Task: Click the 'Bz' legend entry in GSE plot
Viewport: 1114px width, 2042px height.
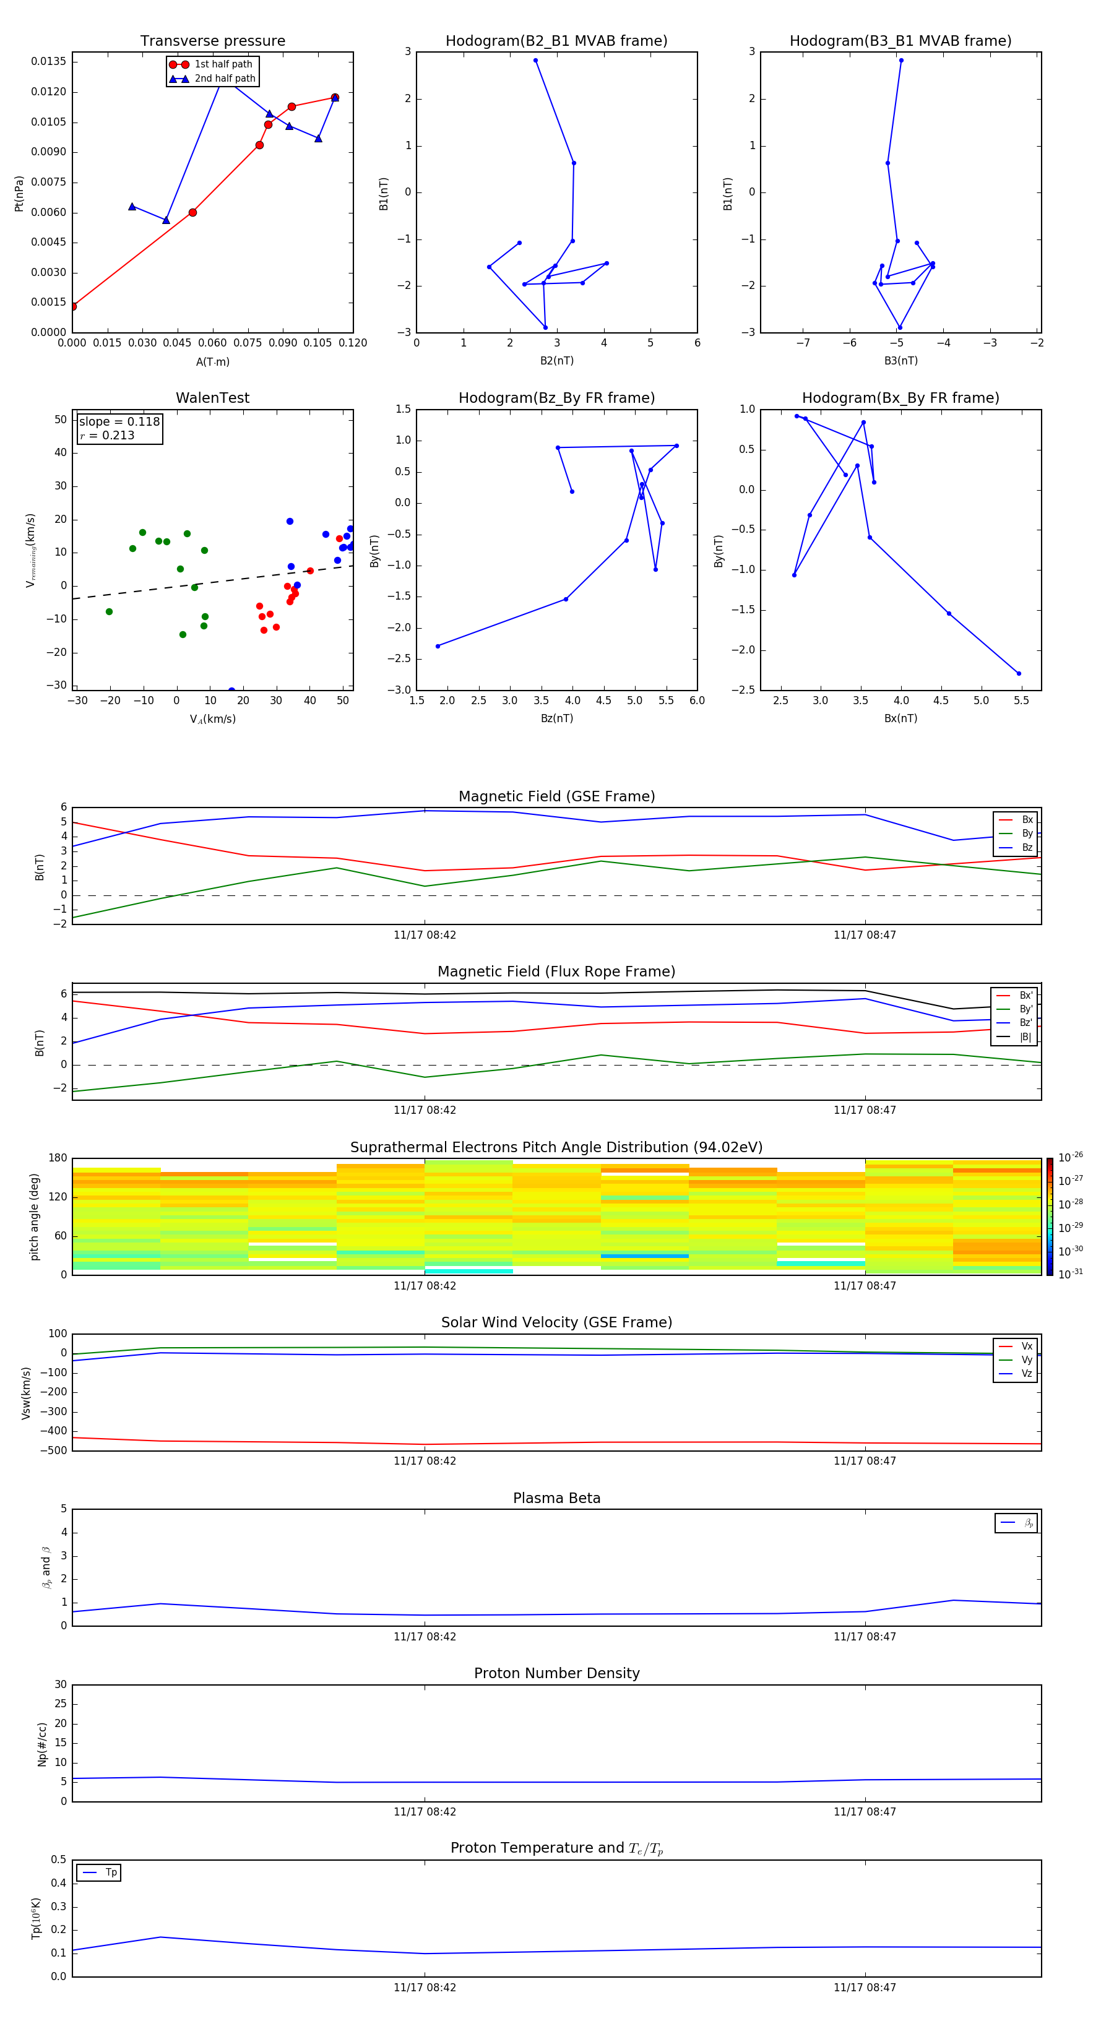Action: tap(1016, 848)
